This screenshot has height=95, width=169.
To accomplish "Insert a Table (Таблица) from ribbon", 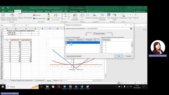I will pyautogui.click(x=20, y=16).
